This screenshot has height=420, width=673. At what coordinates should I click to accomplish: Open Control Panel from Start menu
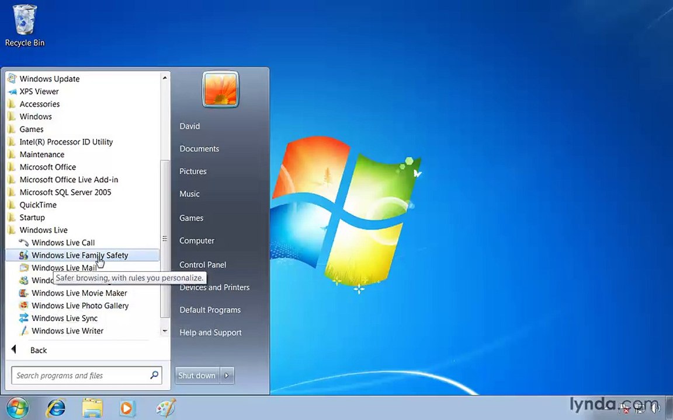203,265
